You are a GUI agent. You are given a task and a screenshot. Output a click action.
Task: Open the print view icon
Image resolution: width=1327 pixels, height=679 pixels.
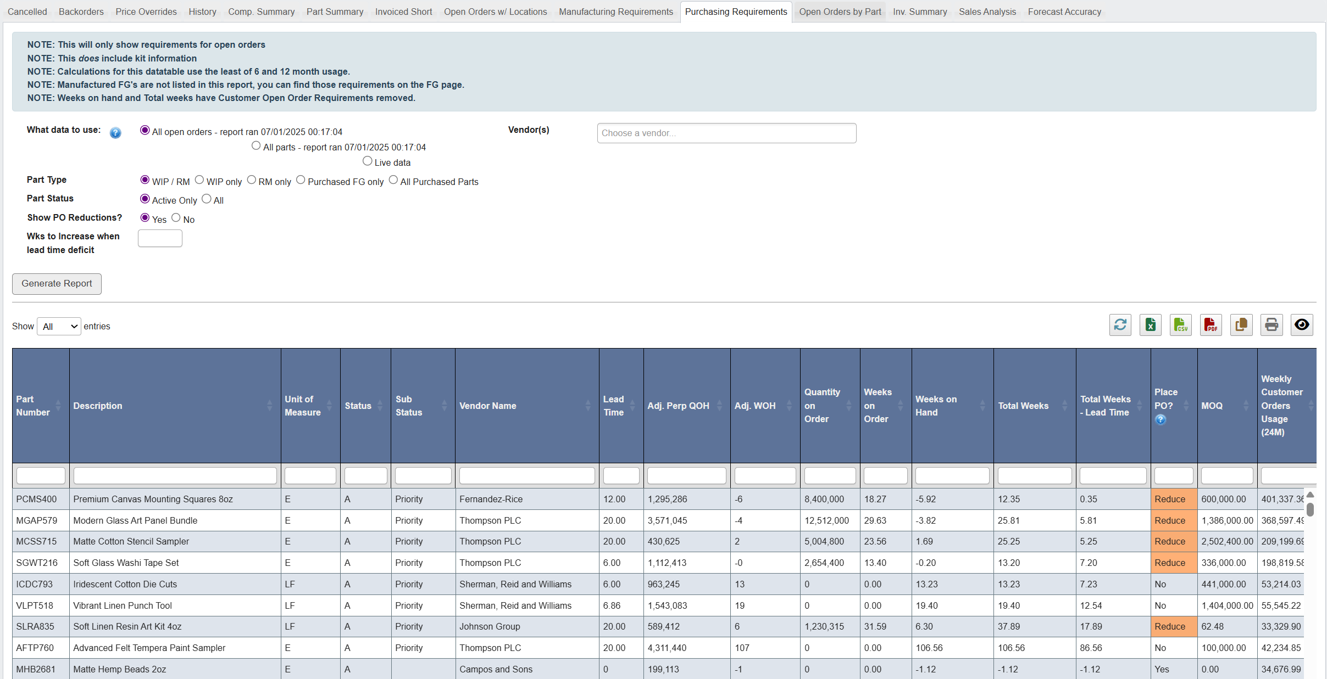click(x=1272, y=325)
